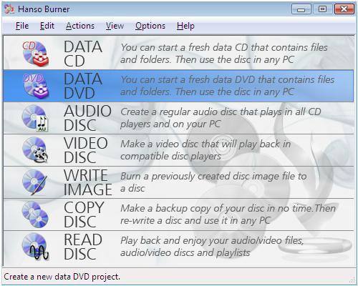Open the Help menu

tap(185, 26)
